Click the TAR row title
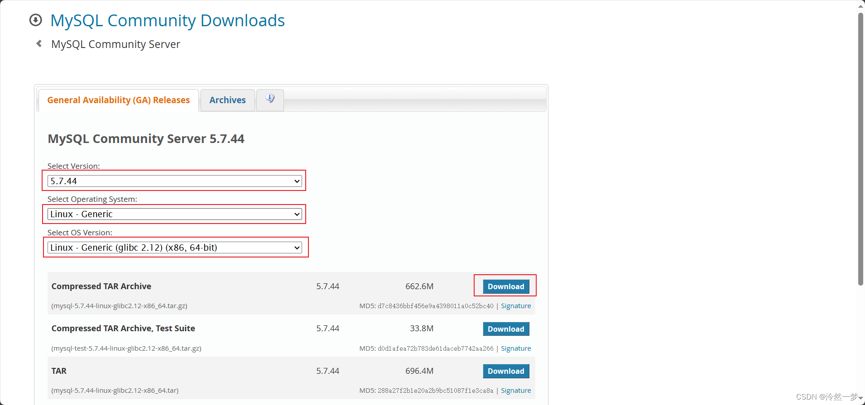This screenshot has width=865, height=405. [59, 371]
